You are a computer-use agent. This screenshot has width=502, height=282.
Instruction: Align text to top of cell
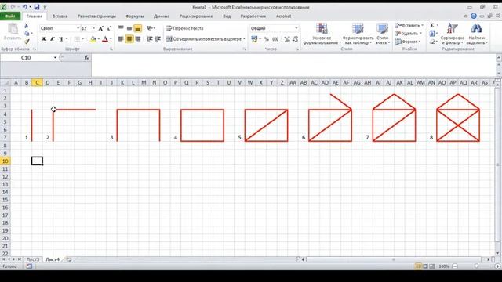click(x=121, y=28)
